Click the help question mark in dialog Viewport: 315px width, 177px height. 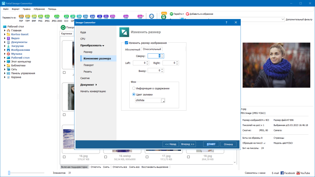pyautogui.click(x=226, y=22)
